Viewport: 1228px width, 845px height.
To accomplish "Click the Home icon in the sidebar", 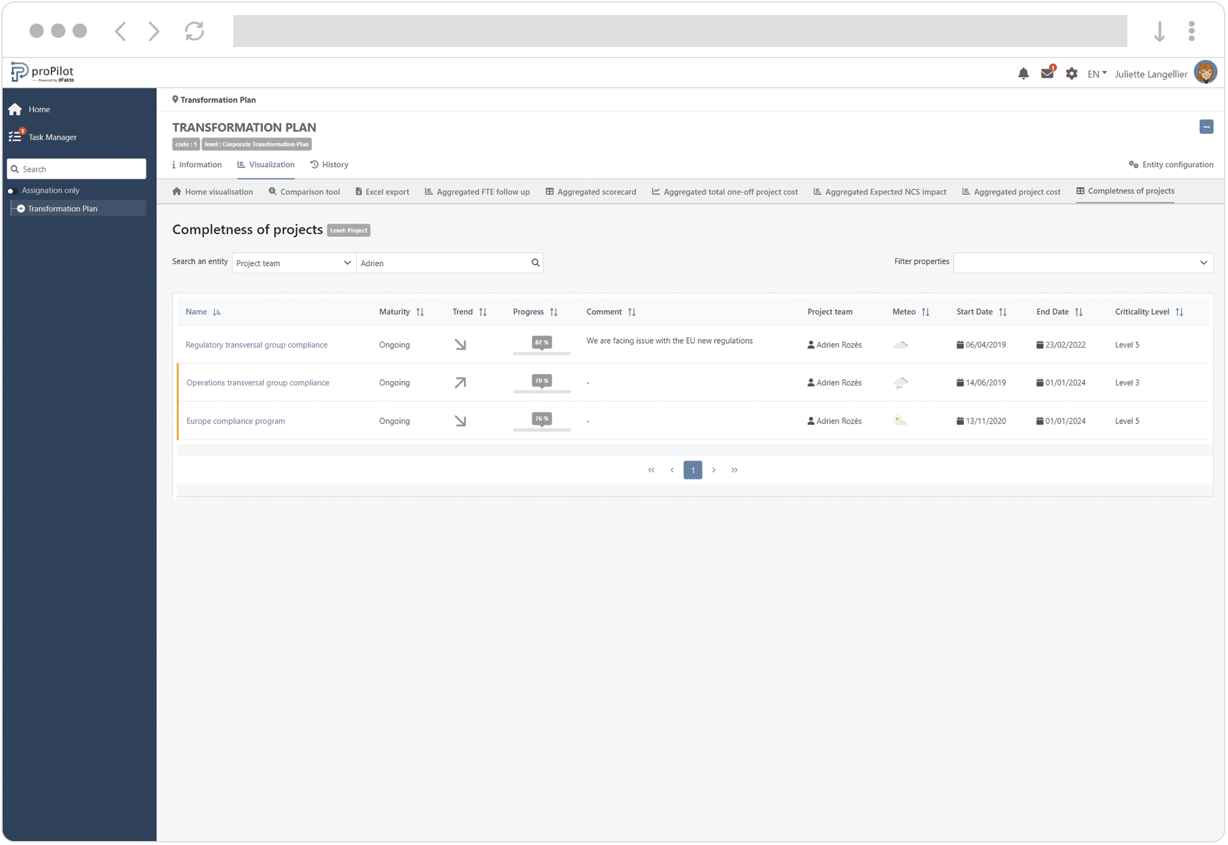I will (15, 109).
